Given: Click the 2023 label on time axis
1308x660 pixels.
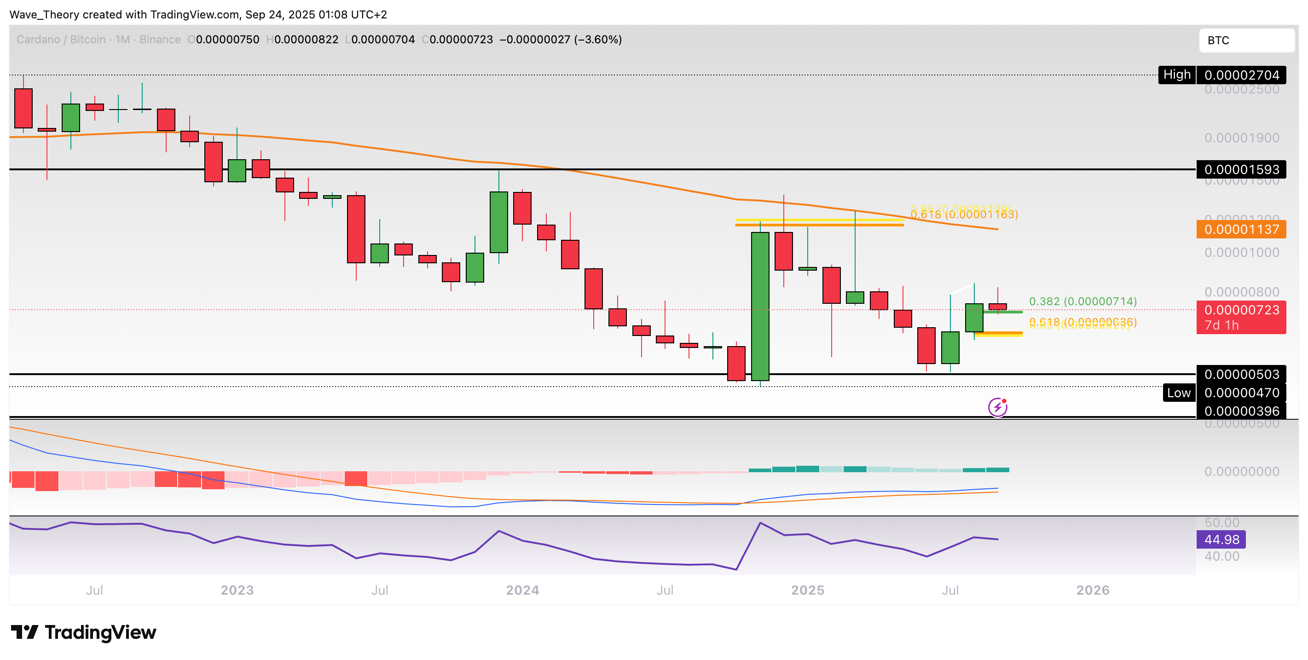Looking at the screenshot, I should coord(237,590).
